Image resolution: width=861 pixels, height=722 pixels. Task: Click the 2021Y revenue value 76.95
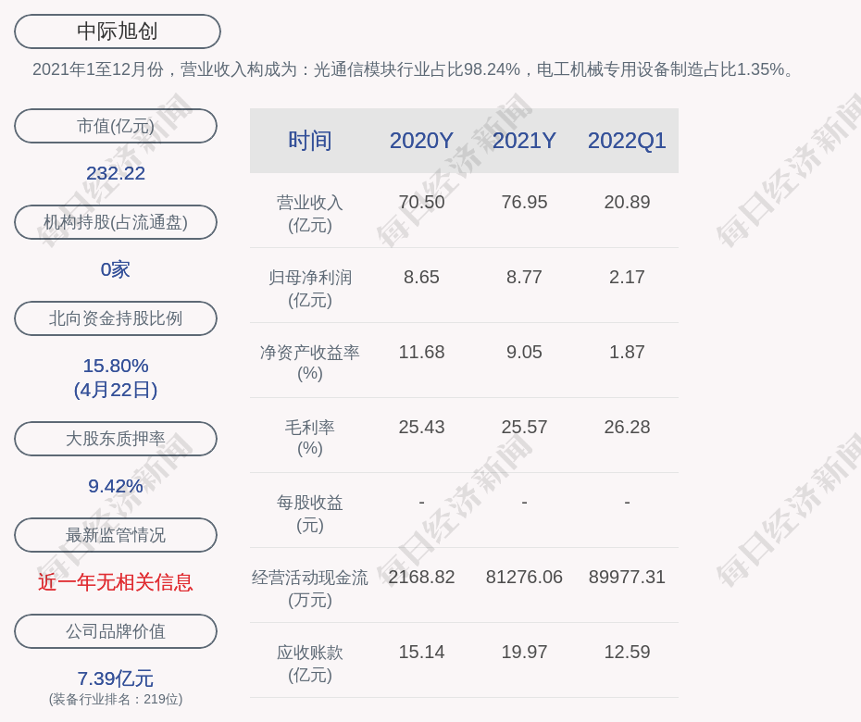pos(524,202)
